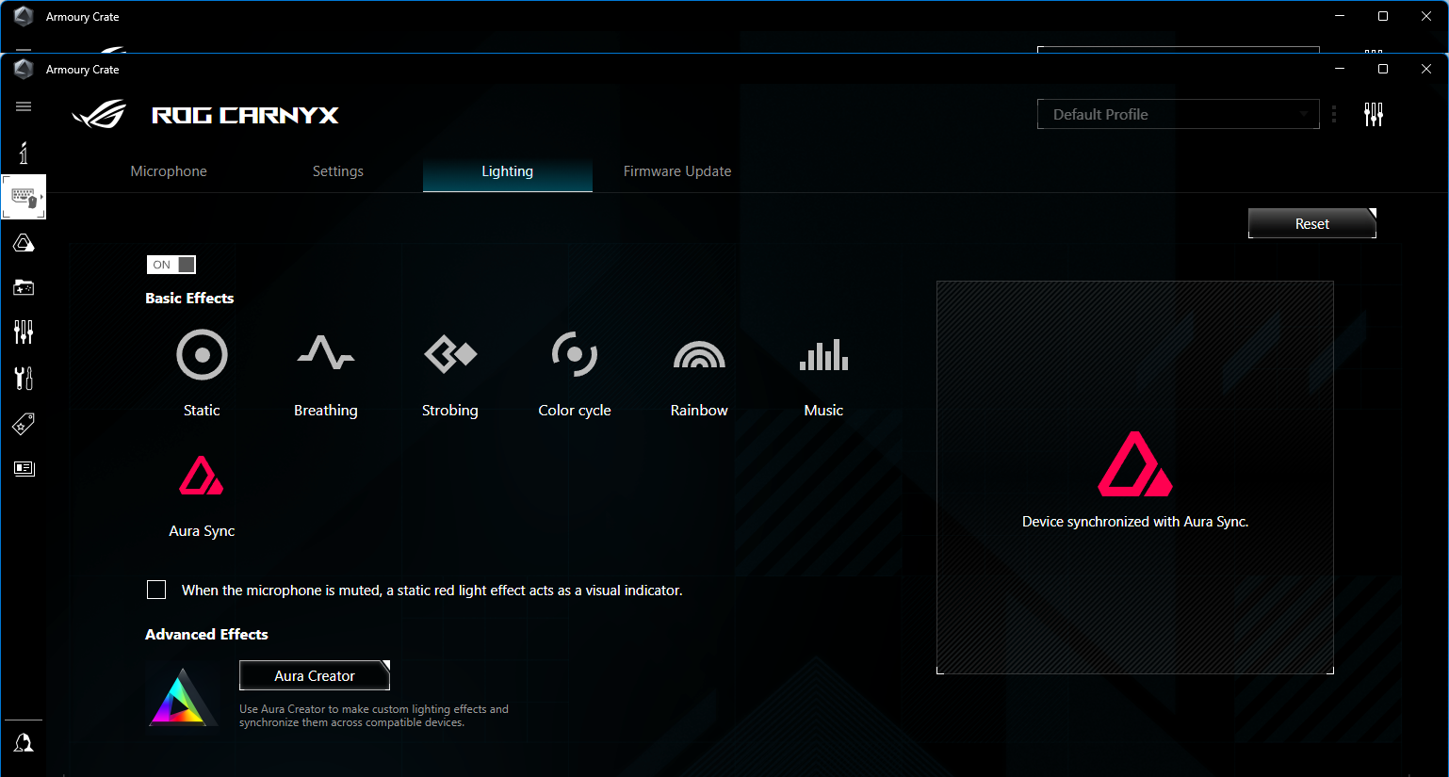
Task: Open the Tools wrench icon in sidebar
Action: [24, 378]
